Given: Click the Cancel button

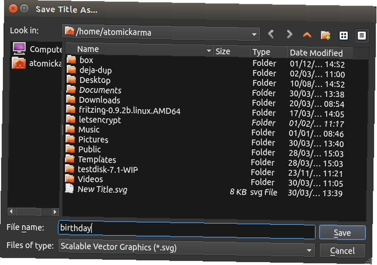Looking at the screenshot, I should pos(342,251).
